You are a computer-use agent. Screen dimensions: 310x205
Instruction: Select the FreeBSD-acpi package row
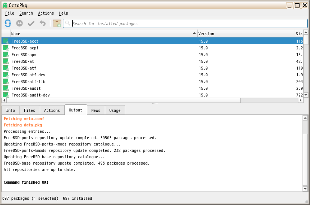pyautogui.click(x=152, y=48)
